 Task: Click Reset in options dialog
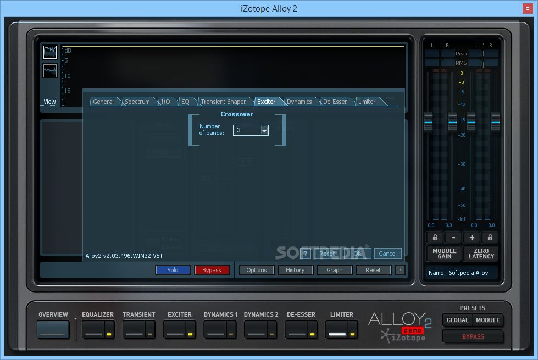point(327,254)
